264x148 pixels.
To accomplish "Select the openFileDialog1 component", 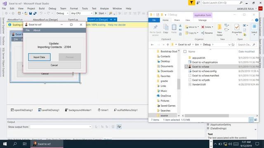I will coord(22,110).
